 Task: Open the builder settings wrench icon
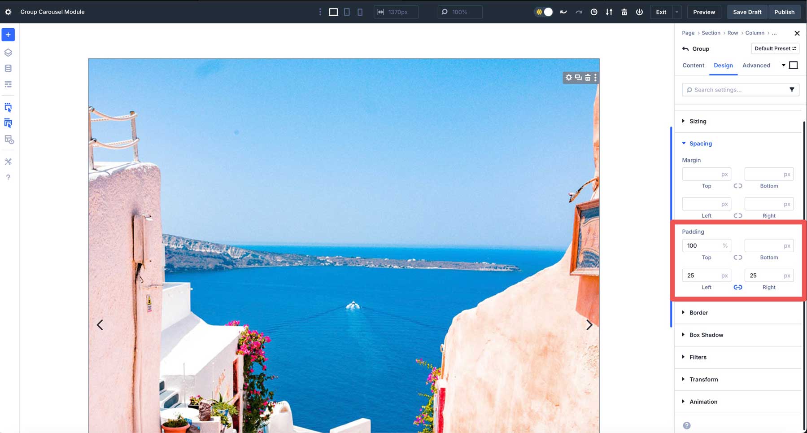click(8, 162)
